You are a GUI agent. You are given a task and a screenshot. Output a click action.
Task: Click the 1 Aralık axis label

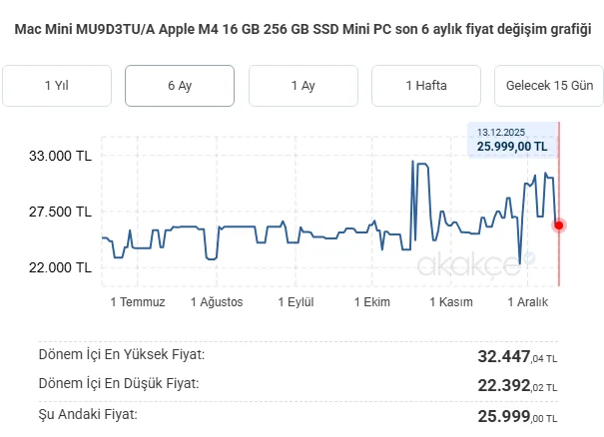point(529,302)
